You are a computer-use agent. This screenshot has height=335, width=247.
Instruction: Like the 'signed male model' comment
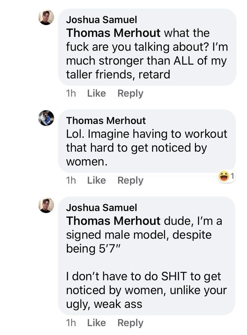point(97,323)
